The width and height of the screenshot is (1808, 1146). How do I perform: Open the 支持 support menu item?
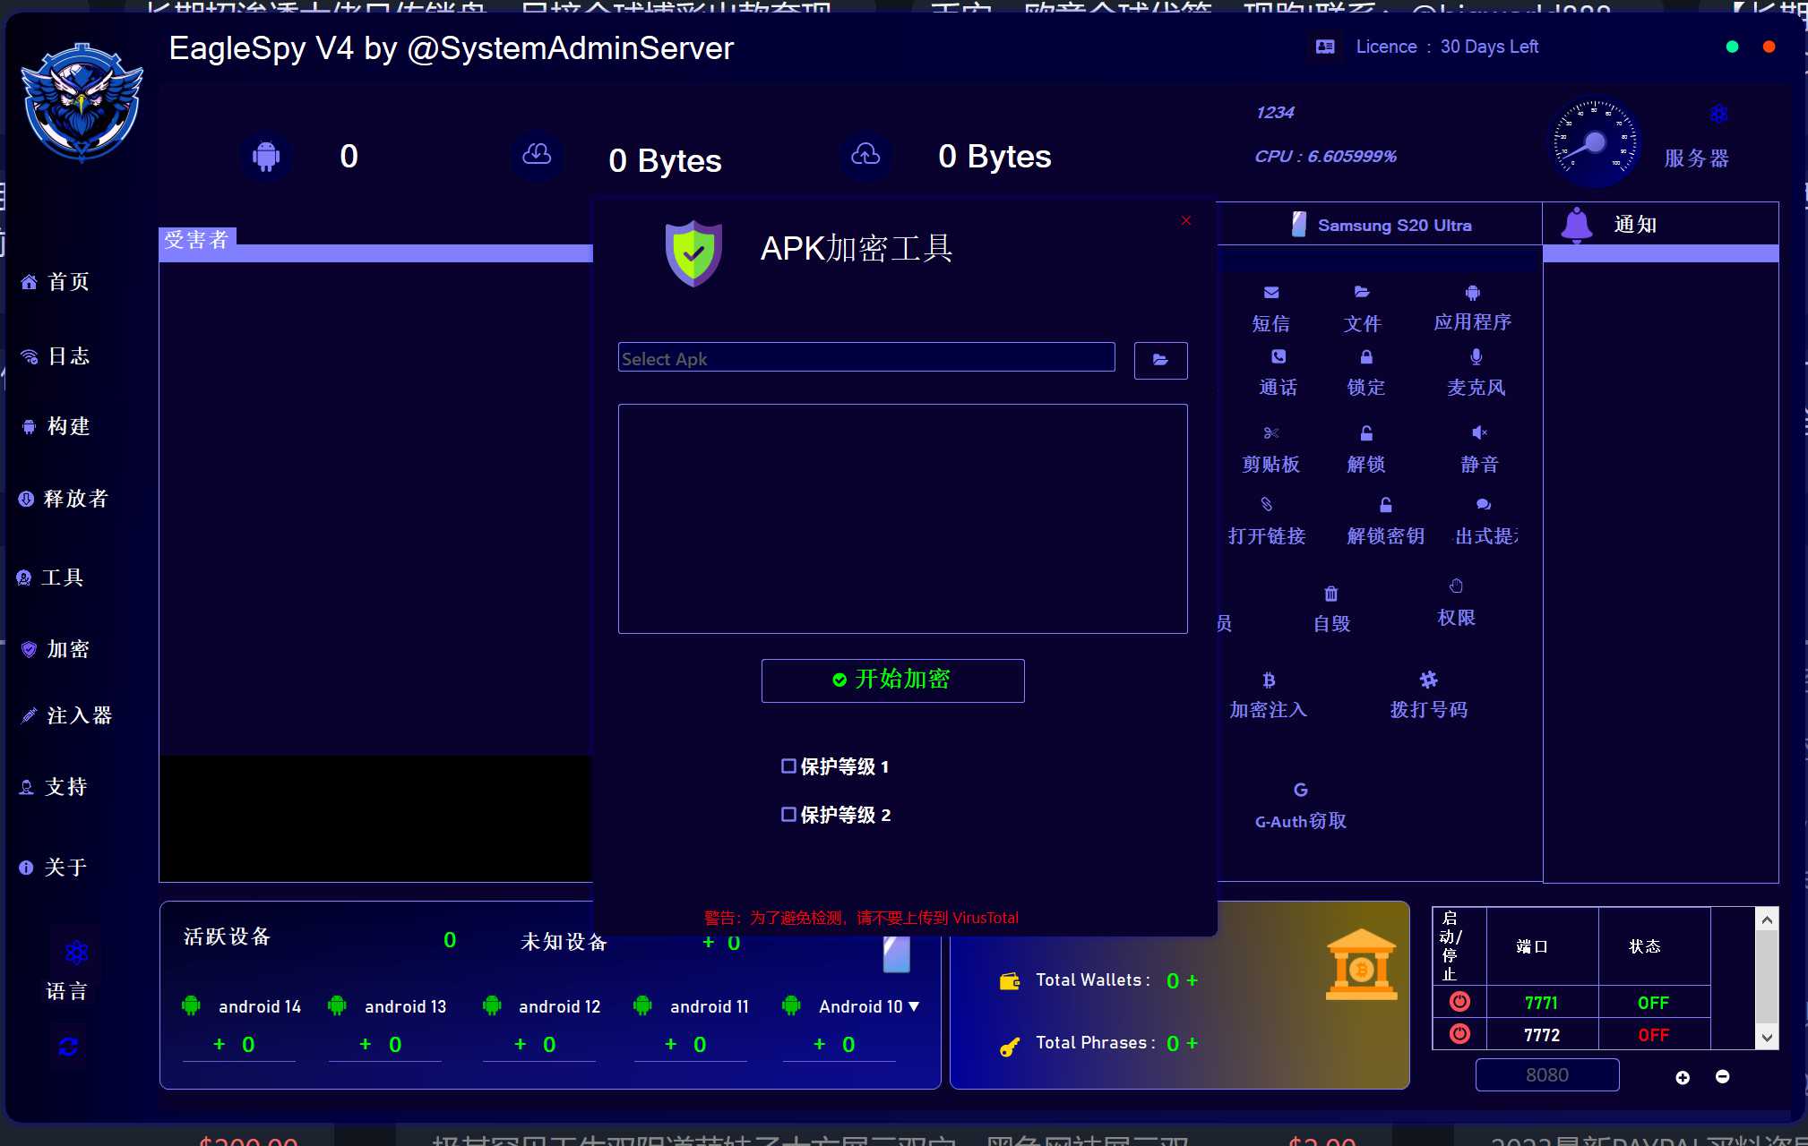pyautogui.click(x=54, y=787)
